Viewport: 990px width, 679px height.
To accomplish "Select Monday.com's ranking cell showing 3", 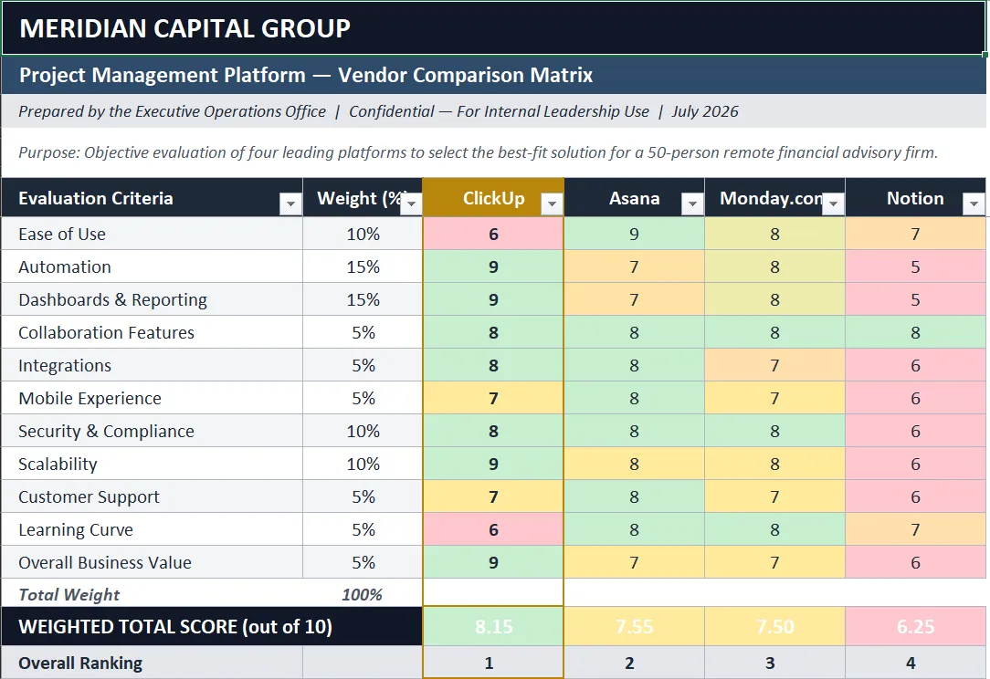I will (x=774, y=663).
